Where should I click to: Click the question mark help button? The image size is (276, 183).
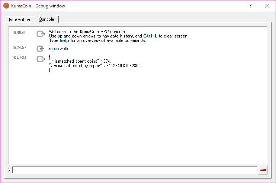click(x=250, y=6)
